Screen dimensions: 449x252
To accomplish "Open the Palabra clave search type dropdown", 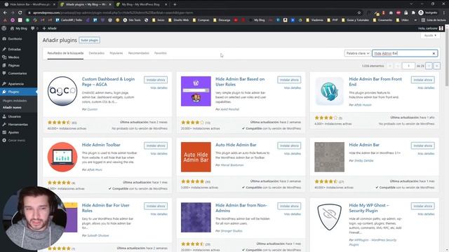I will click(x=357, y=53).
